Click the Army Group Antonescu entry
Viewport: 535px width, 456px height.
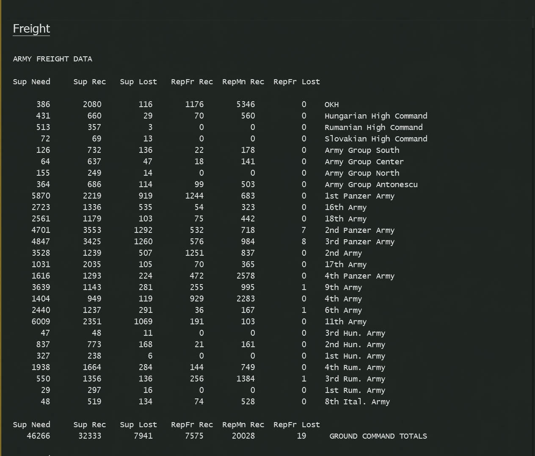371,184
